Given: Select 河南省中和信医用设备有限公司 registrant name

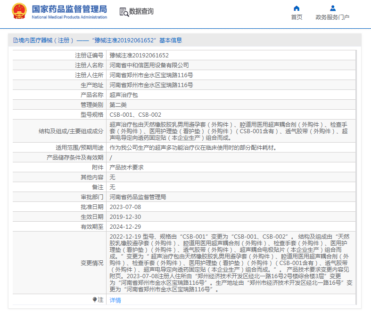Looking at the screenshot, I should (149, 65).
